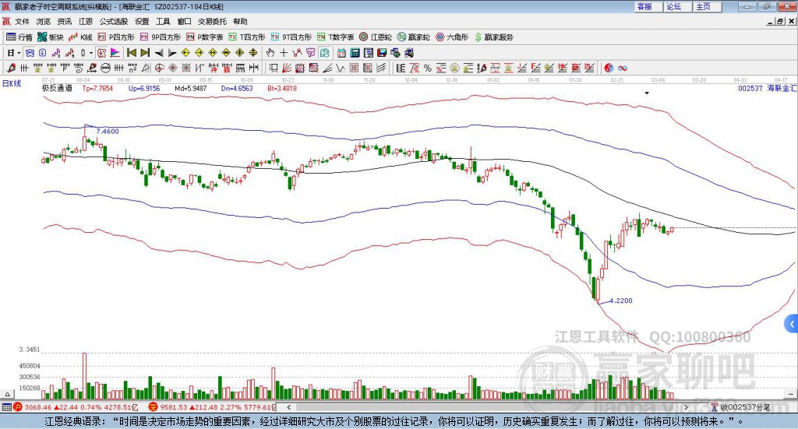Select the hand pan tool
This screenshot has width=798, height=429.
[270, 53]
